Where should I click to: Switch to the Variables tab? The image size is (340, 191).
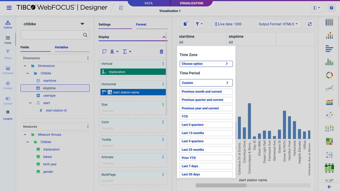tap(61, 47)
